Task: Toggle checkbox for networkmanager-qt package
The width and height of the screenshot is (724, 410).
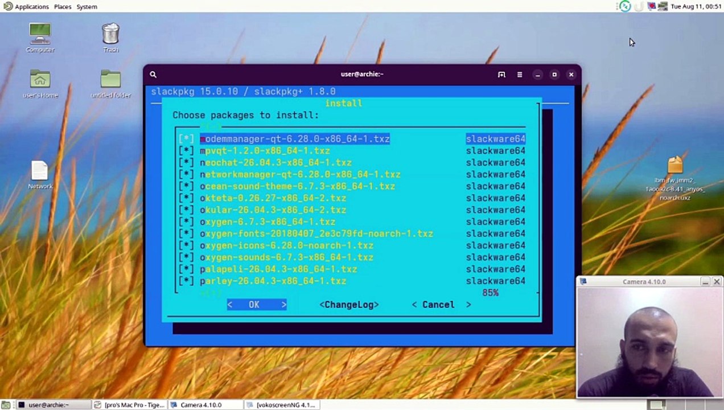Action: 186,175
